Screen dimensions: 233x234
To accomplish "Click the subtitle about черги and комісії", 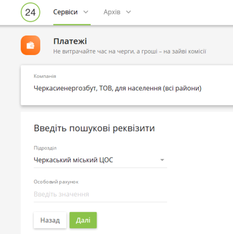I will 130,52.
